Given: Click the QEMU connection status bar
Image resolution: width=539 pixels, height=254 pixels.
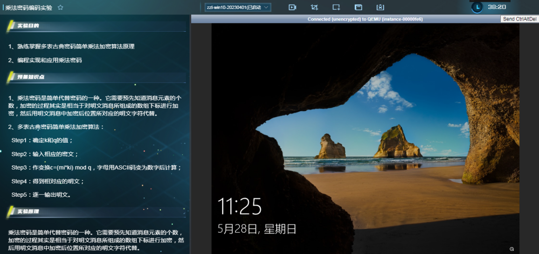Looking at the screenshot, I should click(x=365, y=19).
